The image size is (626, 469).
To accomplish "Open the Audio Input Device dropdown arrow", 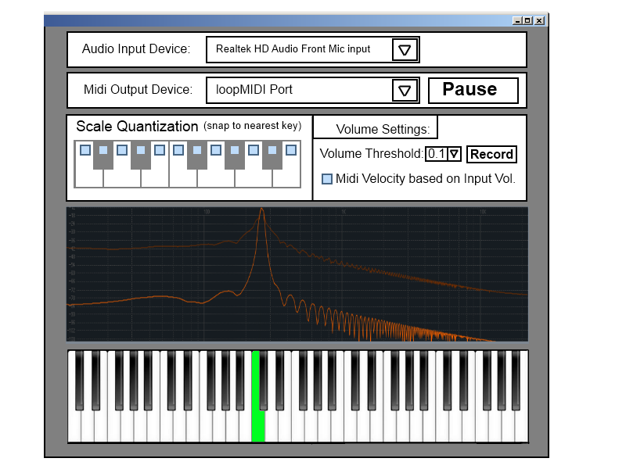I will 405,50.
